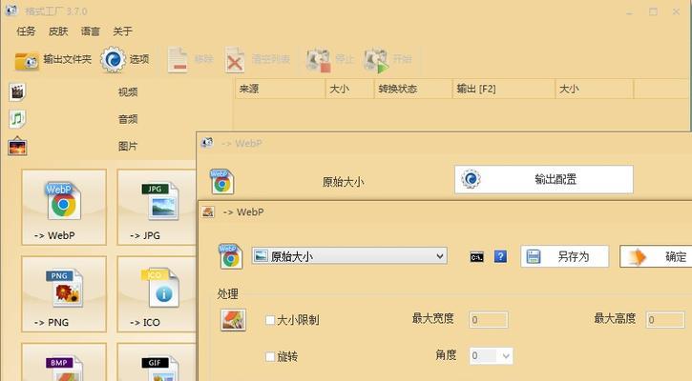
Task: Click the command line console icon
Action: pyautogui.click(x=476, y=257)
